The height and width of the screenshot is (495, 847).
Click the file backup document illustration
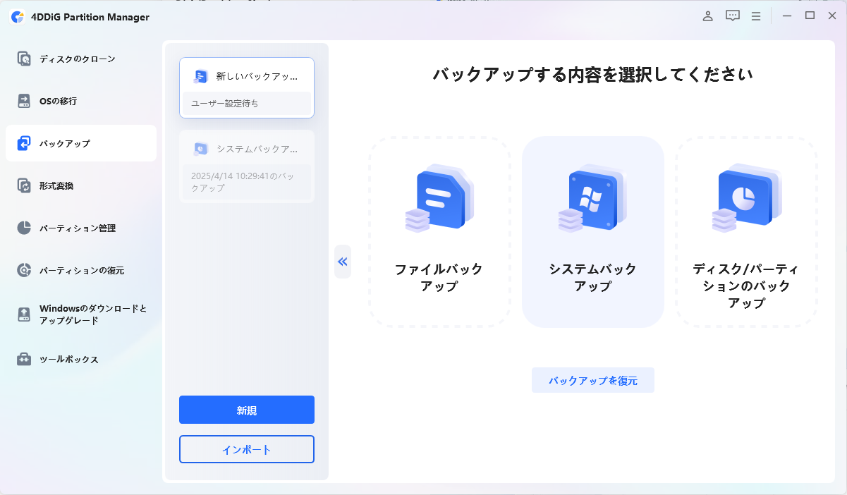click(x=439, y=199)
